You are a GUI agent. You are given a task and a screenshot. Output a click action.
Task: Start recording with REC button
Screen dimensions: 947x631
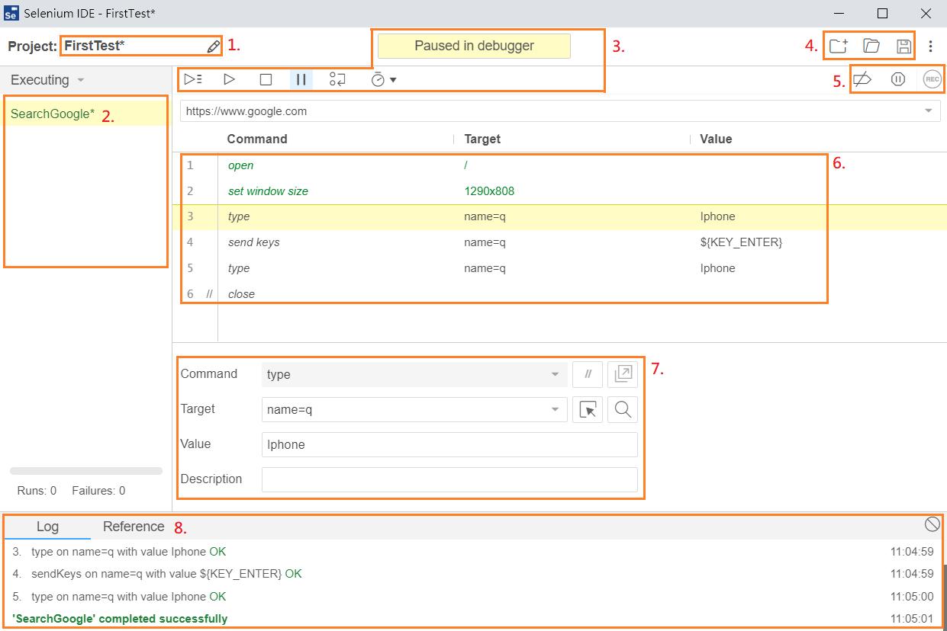(x=932, y=79)
